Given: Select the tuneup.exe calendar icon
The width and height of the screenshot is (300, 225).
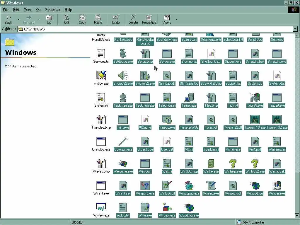Looking at the screenshot, I should pos(167,120).
